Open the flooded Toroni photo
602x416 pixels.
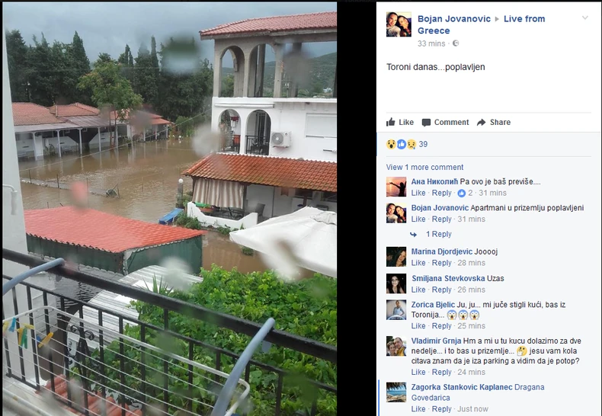[x=170, y=210]
